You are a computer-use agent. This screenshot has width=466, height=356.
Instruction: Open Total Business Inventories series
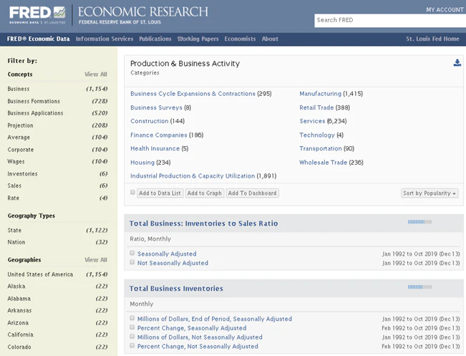point(176,289)
